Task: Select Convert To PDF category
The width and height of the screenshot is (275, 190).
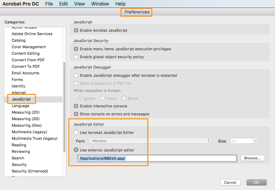Action: coord(26,66)
